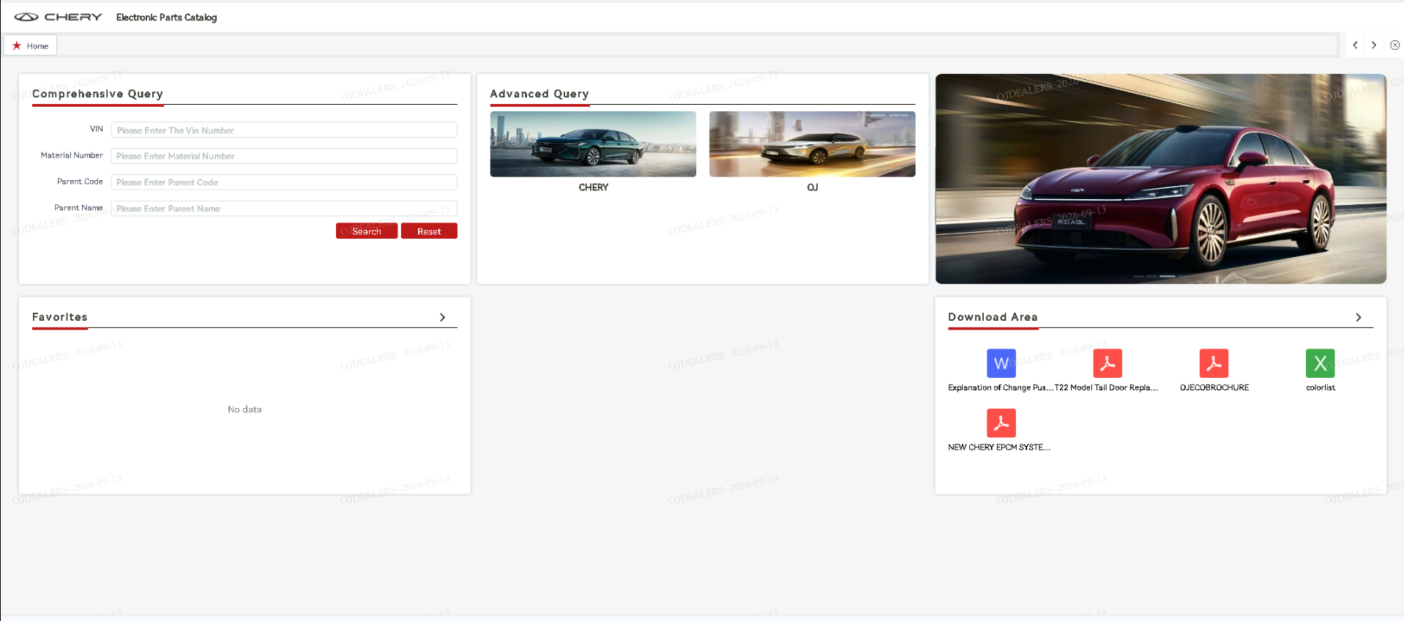Screen dimensions: 1404x621
Task: Click the Material Number input field
Action: pyautogui.click(x=284, y=156)
